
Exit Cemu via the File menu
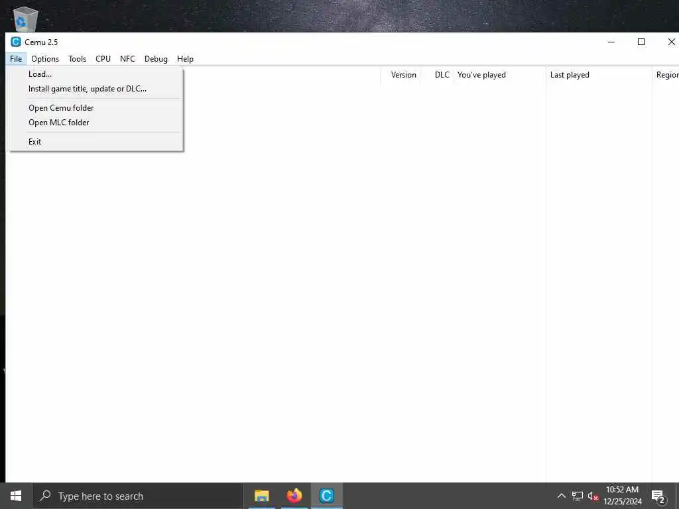[95, 142]
